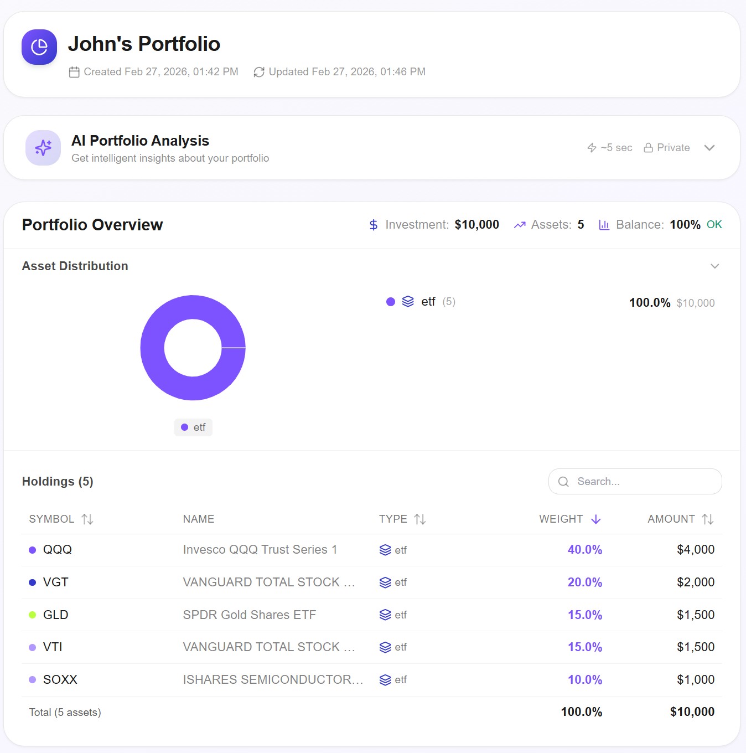The image size is (746, 753).
Task: Toggle the purple etf legend dot beside 100.0%
Action: 391,302
